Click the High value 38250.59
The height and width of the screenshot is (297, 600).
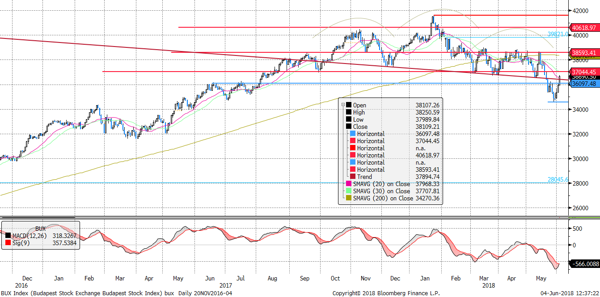click(x=428, y=112)
